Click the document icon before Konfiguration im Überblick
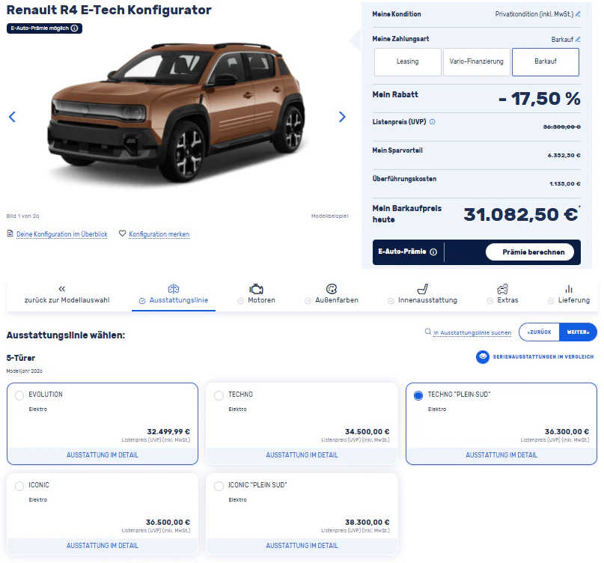 coord(10,234)
